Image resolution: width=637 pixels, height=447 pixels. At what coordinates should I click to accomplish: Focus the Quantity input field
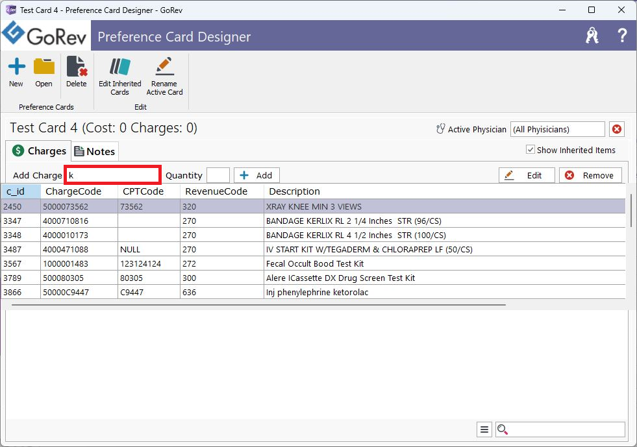click(218, 175)
